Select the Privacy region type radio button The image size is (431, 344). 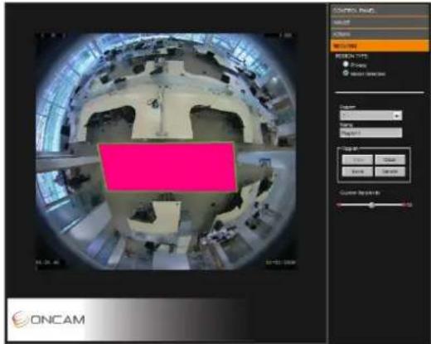click(346, 64)
